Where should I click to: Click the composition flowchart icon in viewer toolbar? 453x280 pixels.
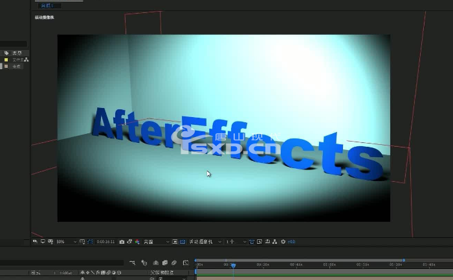(x=275, y=242)
